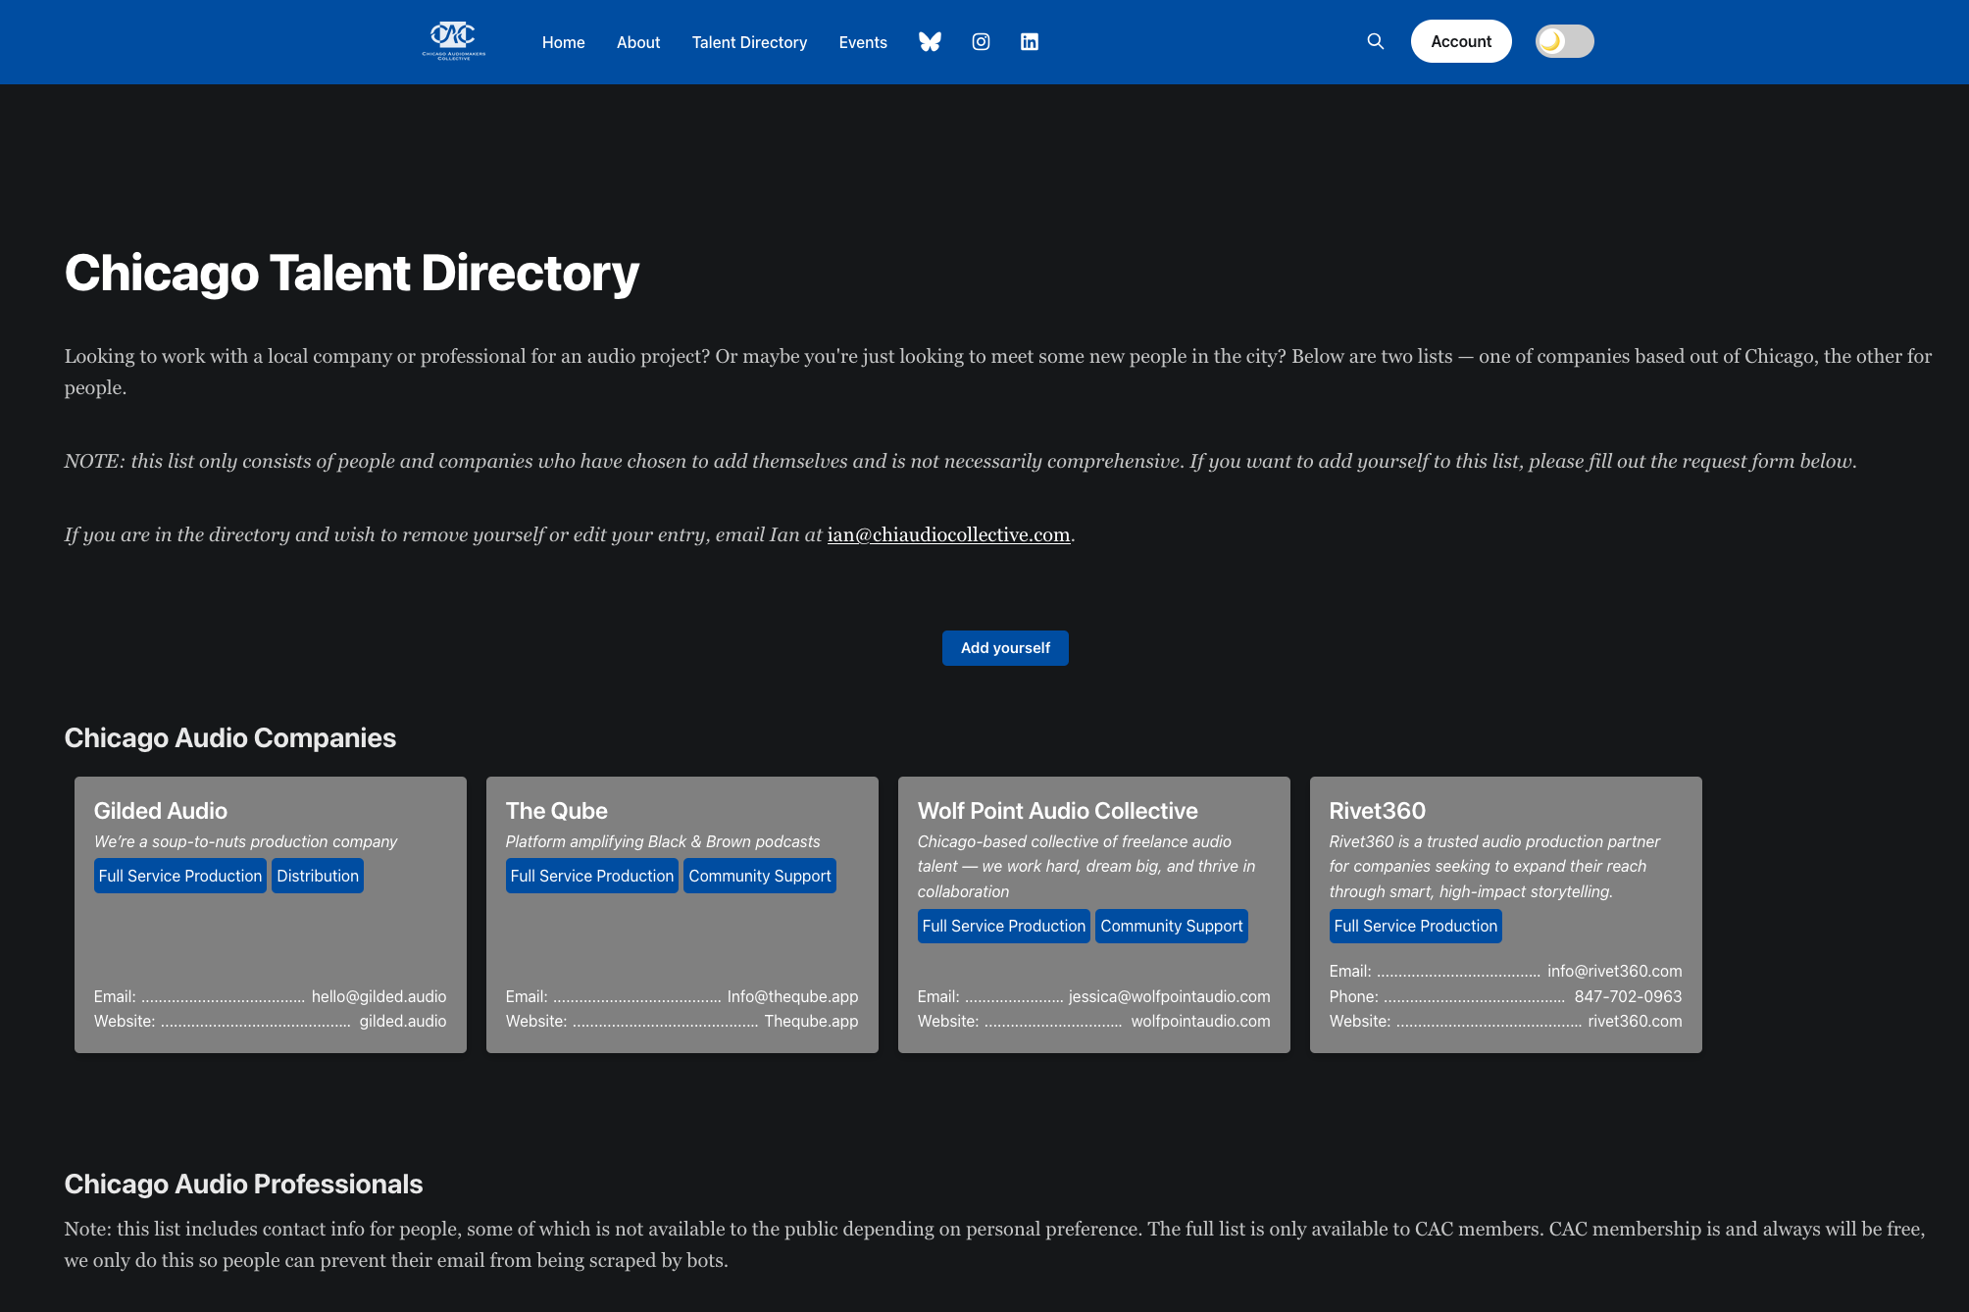Viewport: 1969px width, 1312px height.
Task: Select Gilded Audio's Full Service Production tag
Action: [x=180, y=876]
